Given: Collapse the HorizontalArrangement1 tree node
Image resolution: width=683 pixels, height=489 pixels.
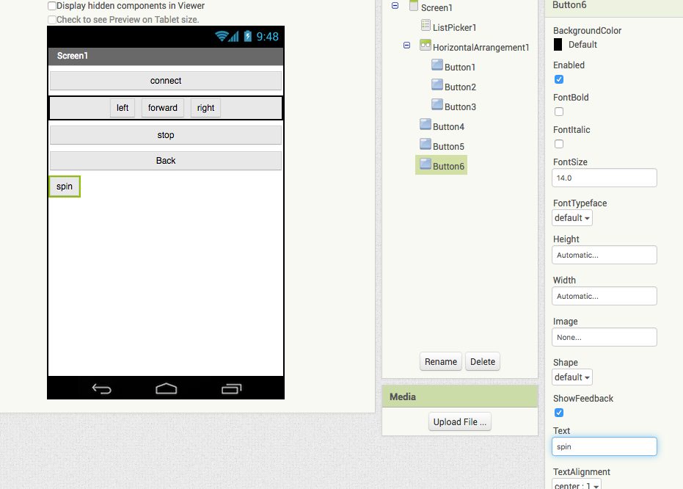Looking at the screenshot, I should 407,46.
